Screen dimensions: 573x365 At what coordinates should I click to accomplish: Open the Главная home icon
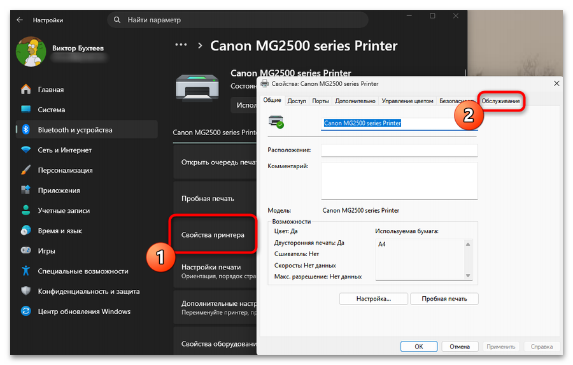click(x=26, y=89)
